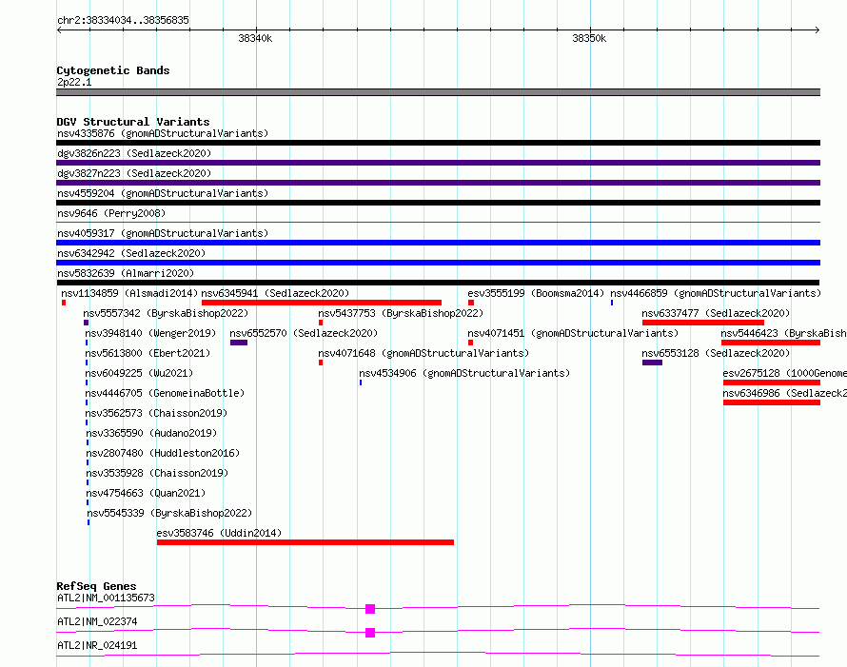
Task: Select nsv3948140 Wenger2019 label
Action: (150, 333)
